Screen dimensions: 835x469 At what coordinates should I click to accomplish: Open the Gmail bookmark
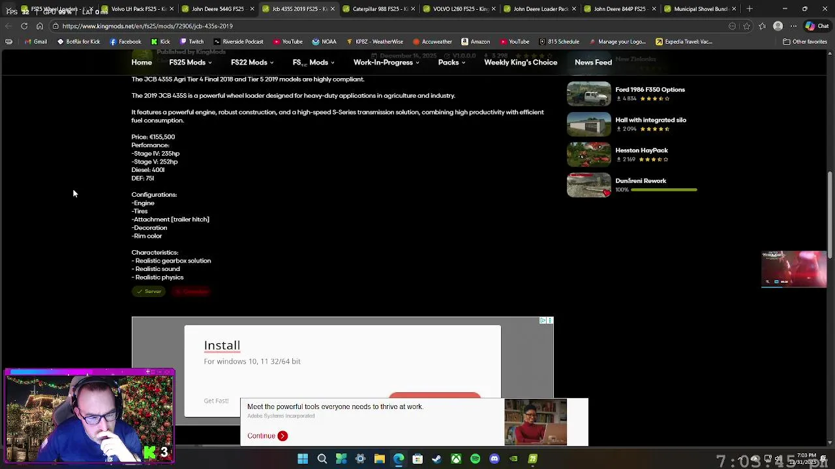point(35,42)
